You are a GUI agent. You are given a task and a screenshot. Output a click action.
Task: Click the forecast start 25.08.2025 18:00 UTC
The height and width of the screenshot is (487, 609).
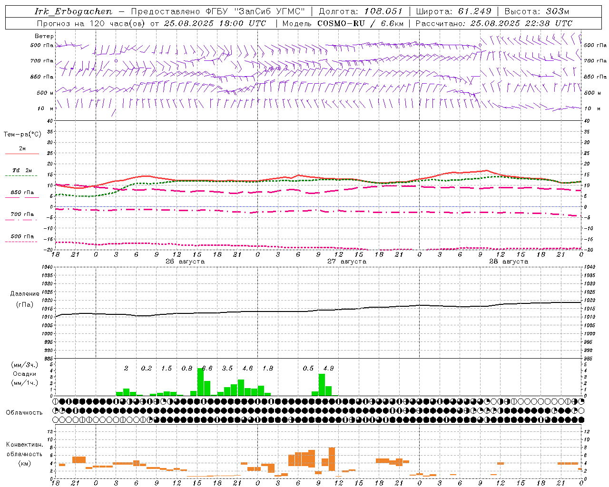(215, 23)
